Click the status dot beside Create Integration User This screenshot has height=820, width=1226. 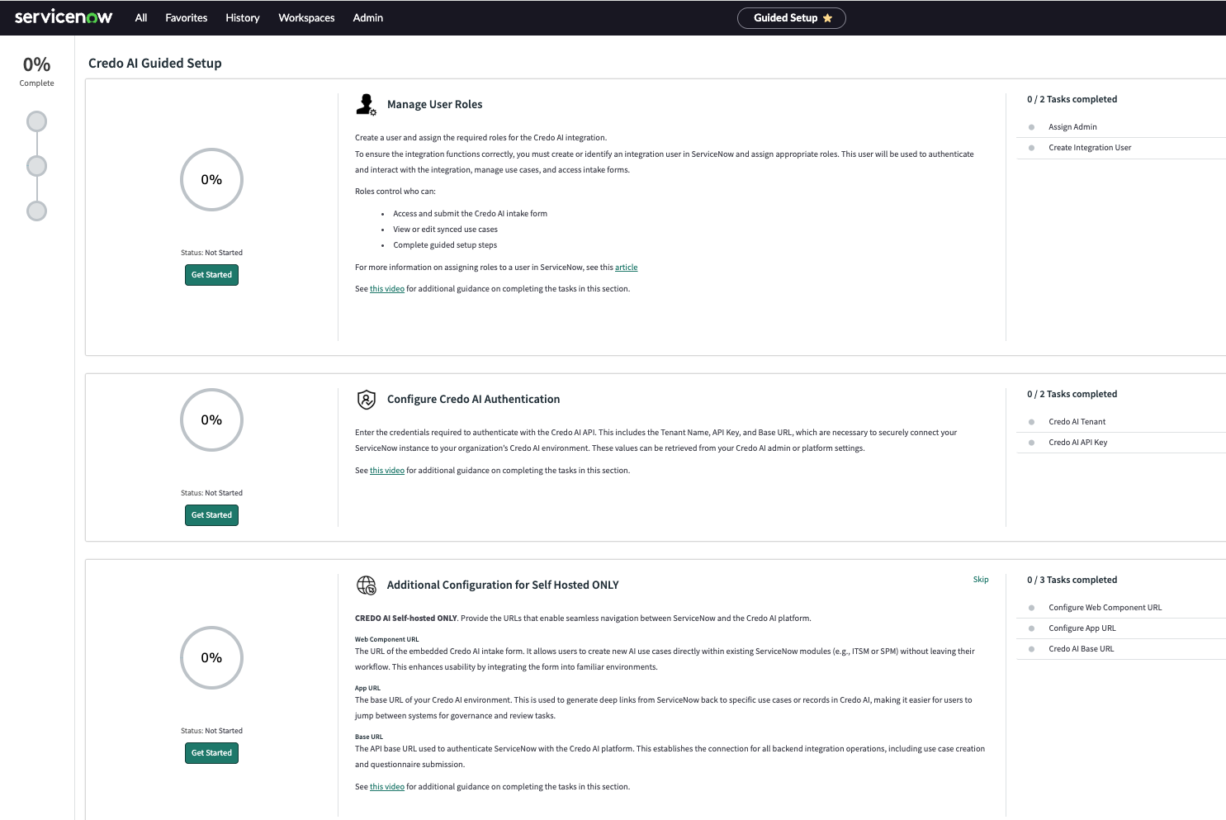coord(1031,148)
